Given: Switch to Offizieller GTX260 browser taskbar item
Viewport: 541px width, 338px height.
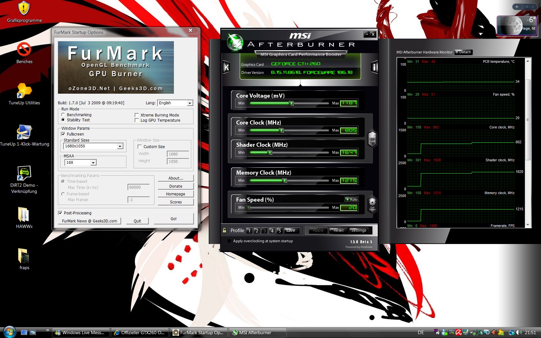Looking at the screenshot, I should coord(140,333).
